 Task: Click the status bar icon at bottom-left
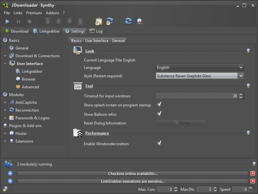5,189
